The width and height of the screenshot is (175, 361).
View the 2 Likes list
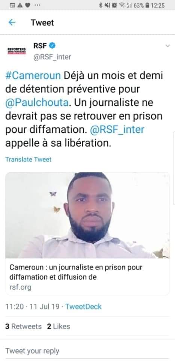click(58, 326)
